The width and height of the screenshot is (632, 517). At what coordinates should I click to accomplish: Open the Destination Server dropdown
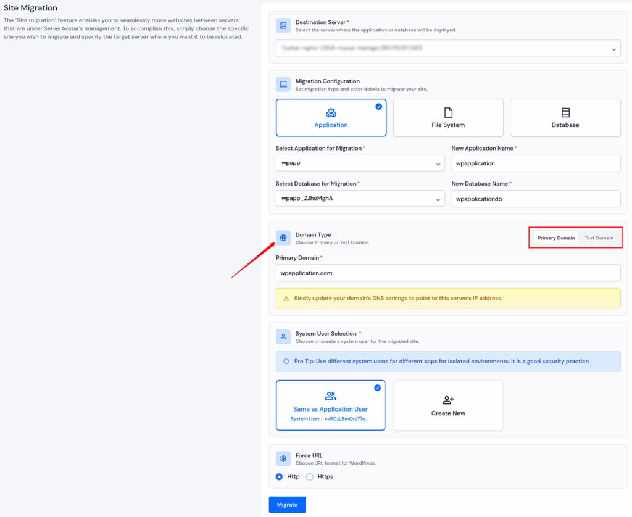(x=449, y=48)
